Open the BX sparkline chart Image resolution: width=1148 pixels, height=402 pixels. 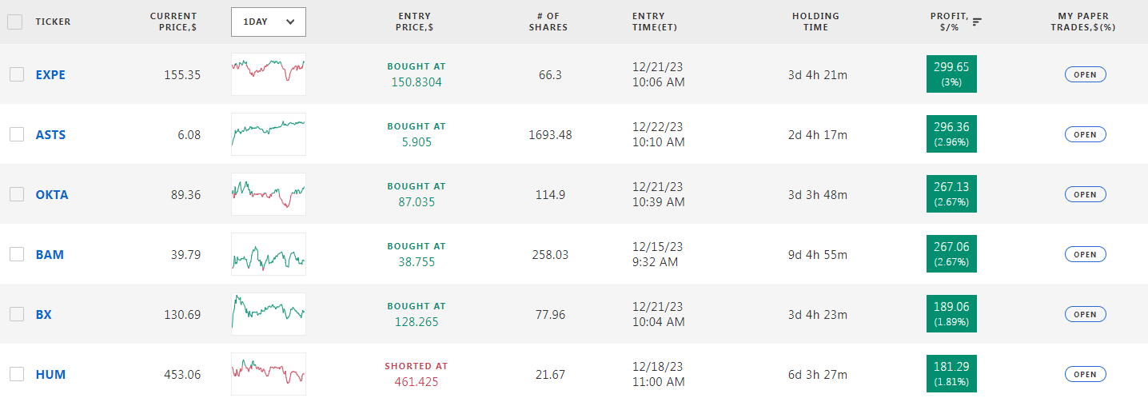(269, 314)
